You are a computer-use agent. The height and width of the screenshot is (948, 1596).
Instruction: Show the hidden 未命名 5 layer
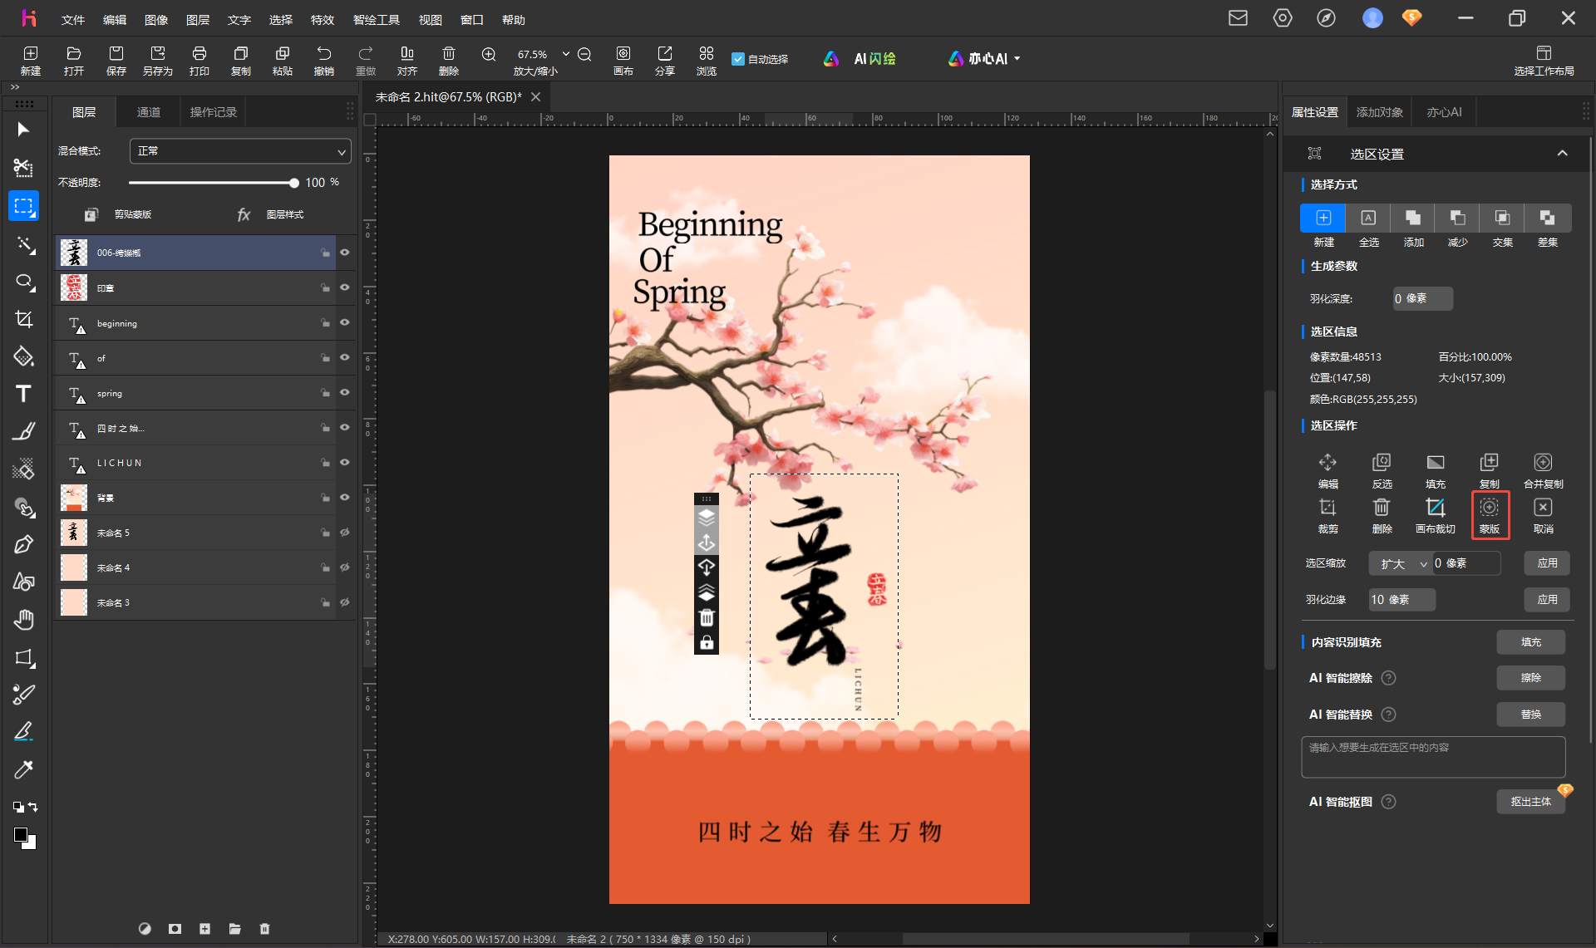tap(344, 533)
